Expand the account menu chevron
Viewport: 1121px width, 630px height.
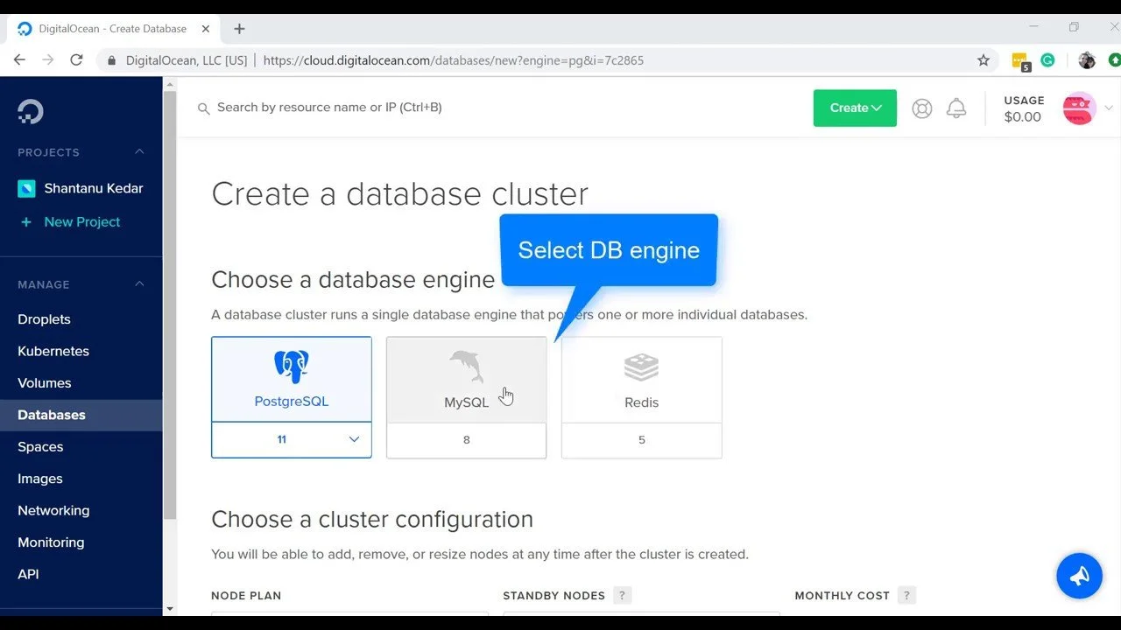[x=1109, y=109]
